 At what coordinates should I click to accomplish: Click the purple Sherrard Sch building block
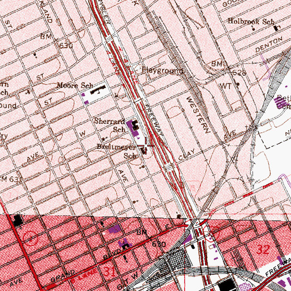132,128
